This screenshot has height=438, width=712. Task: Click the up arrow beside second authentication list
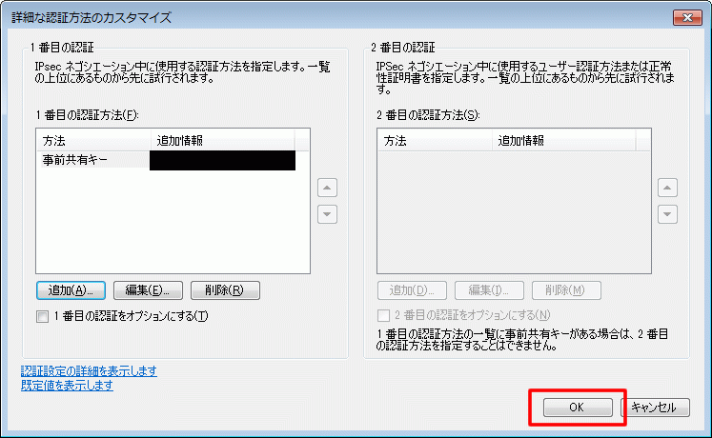coord(667,188)
